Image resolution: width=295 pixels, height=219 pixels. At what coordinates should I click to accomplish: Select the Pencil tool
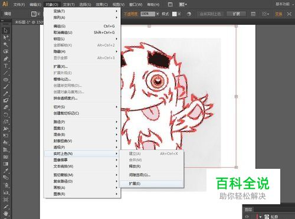[6, 94]
